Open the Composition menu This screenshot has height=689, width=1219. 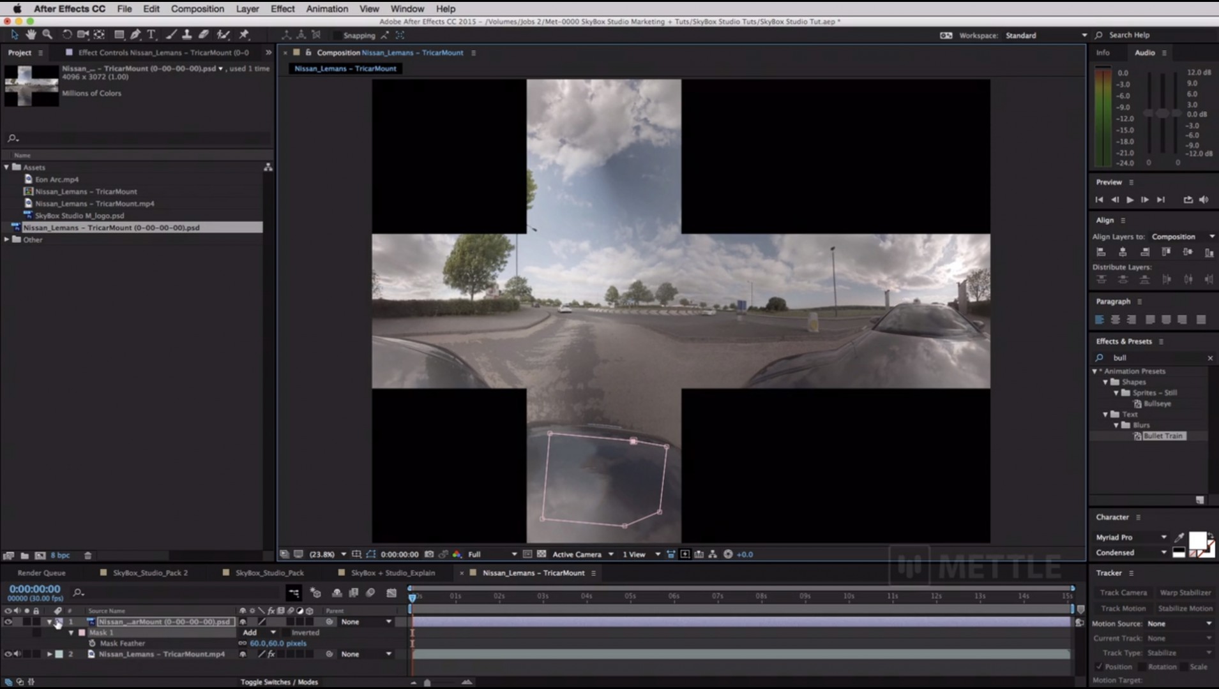coord(197,8)
